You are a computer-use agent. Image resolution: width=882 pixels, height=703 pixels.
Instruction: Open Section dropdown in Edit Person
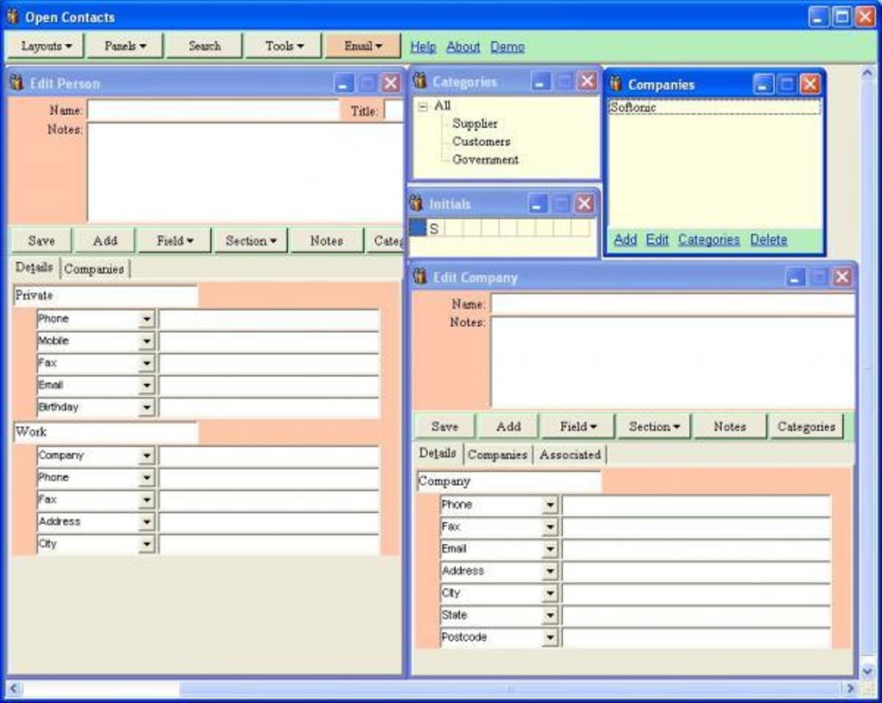251,240
